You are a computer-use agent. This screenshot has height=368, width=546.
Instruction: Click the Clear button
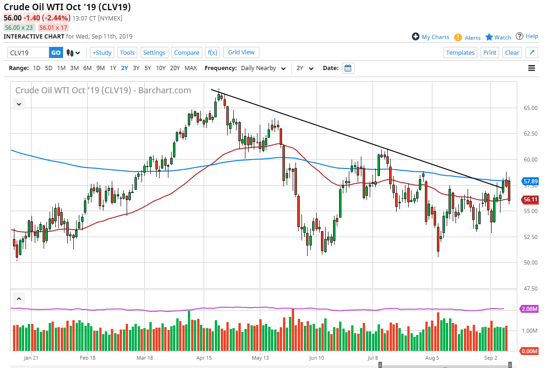coord(512,52)
